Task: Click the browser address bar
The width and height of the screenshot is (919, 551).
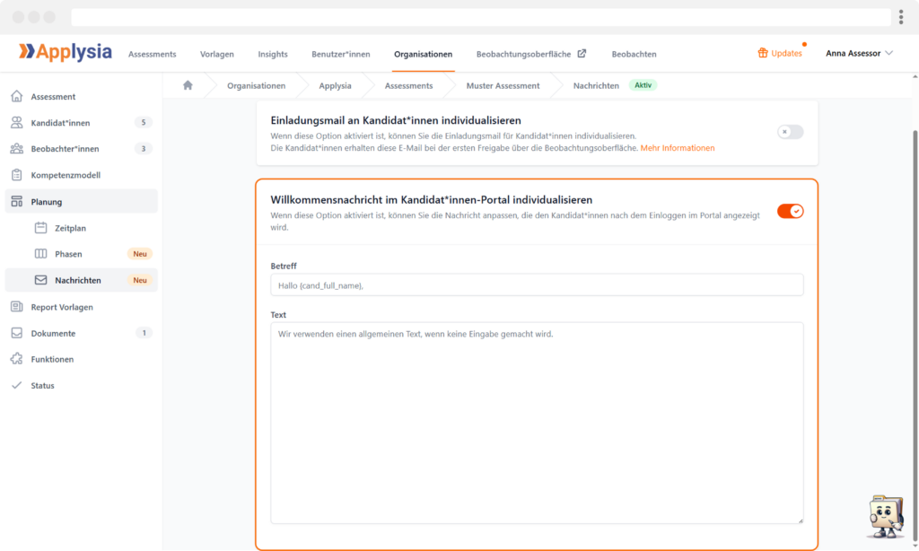Action: [481, 17]
